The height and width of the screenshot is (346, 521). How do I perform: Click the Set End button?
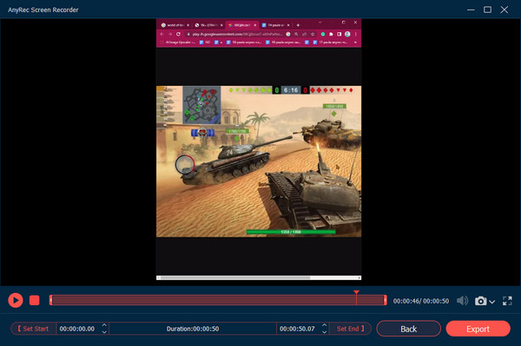(350, 329)
